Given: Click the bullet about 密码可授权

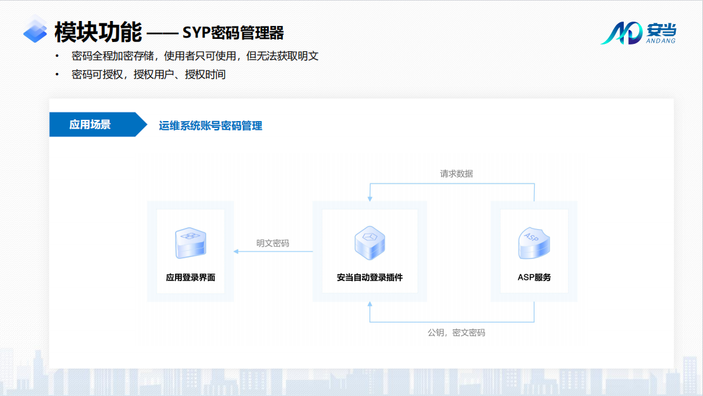Looking at the screenshot, I should (149, 74).
